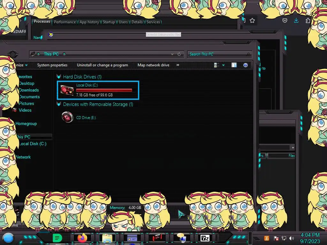Screen dimensions: 327x245
Task: Open File Explorer from the taskbar
Action: click(x=107, y=238)
